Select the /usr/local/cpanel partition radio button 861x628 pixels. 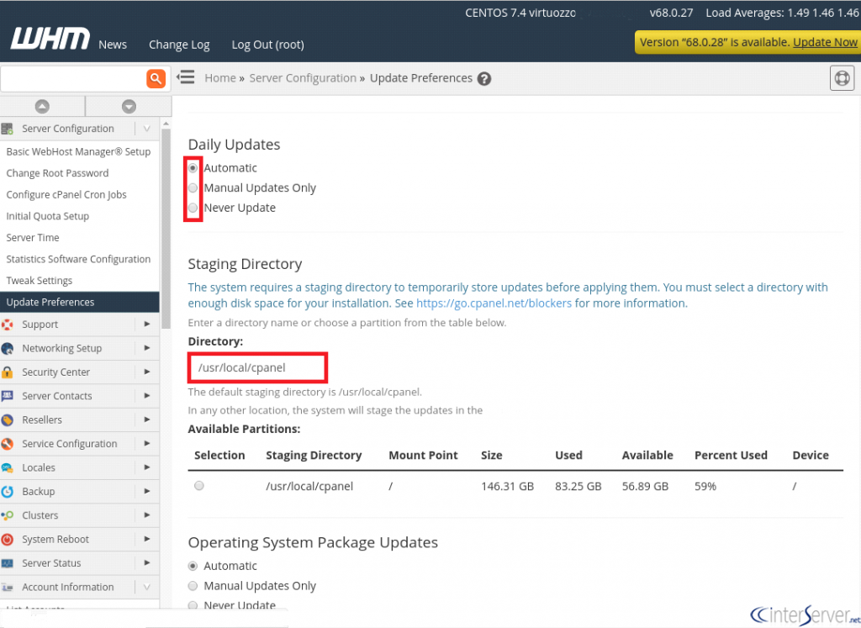pos(199,485)
